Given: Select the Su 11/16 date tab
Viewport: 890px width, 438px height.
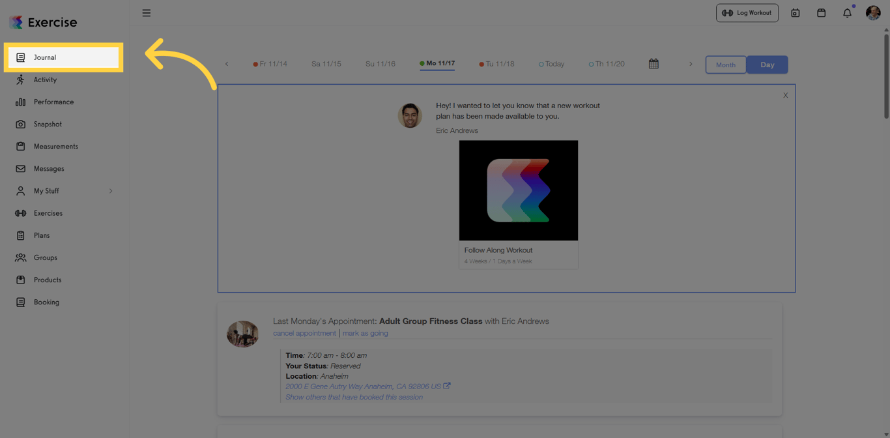Looking at the screenshot, I should click(x=380, y=64).
